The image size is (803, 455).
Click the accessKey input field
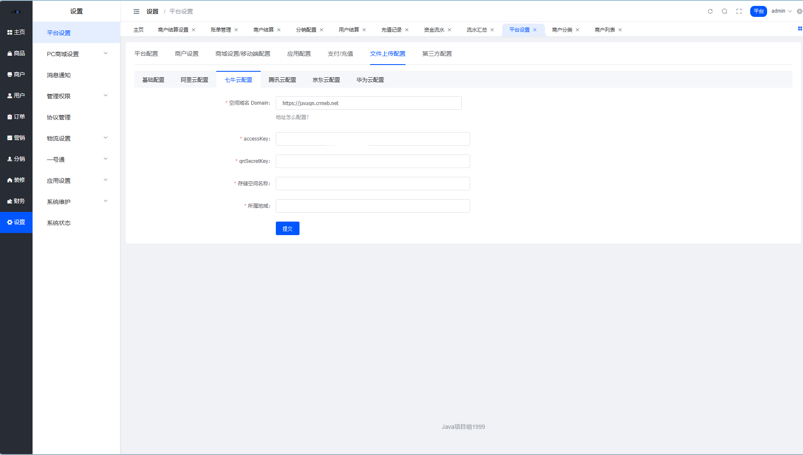pos(373,139)
